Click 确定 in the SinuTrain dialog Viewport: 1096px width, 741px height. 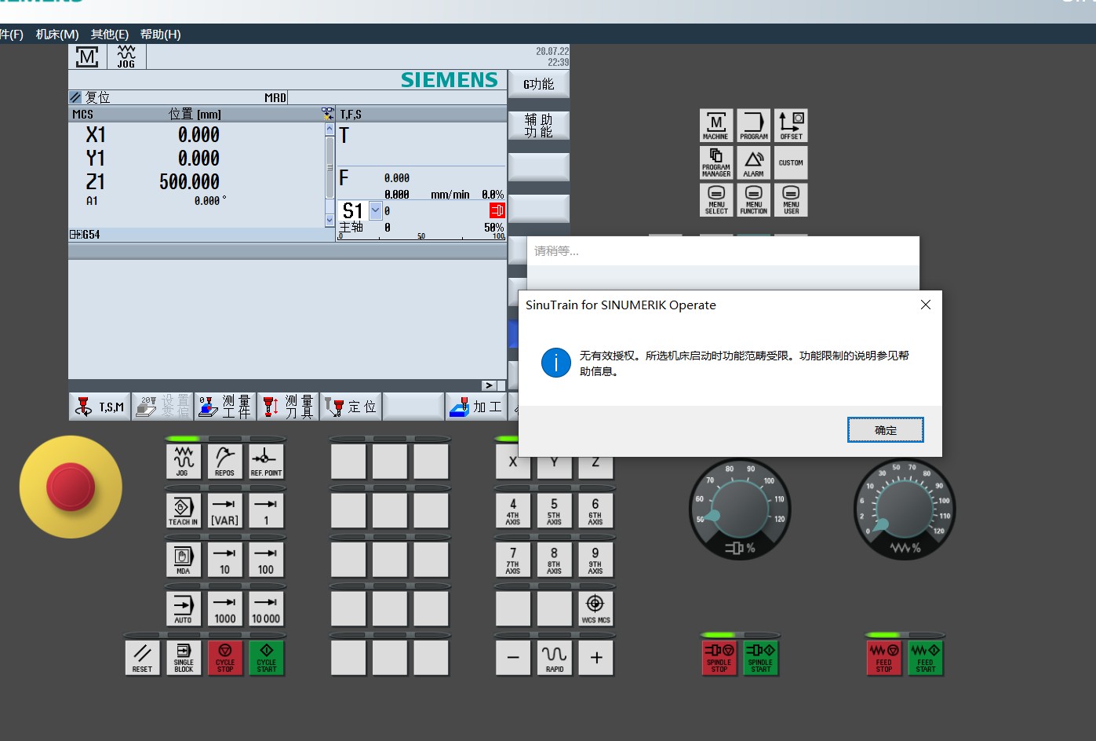(885, 430)
